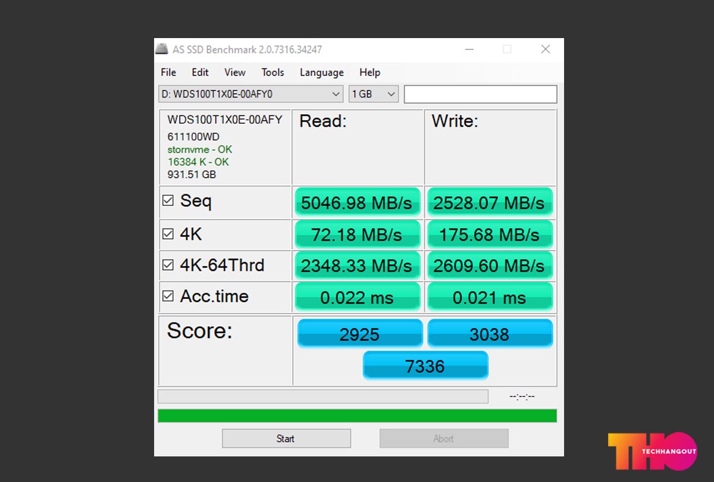Open the Tools menu
Screen dimensions: 714x482
(273, 73)
